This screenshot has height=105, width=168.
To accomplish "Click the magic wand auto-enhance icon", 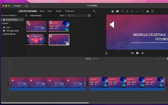I will (94, 11).
